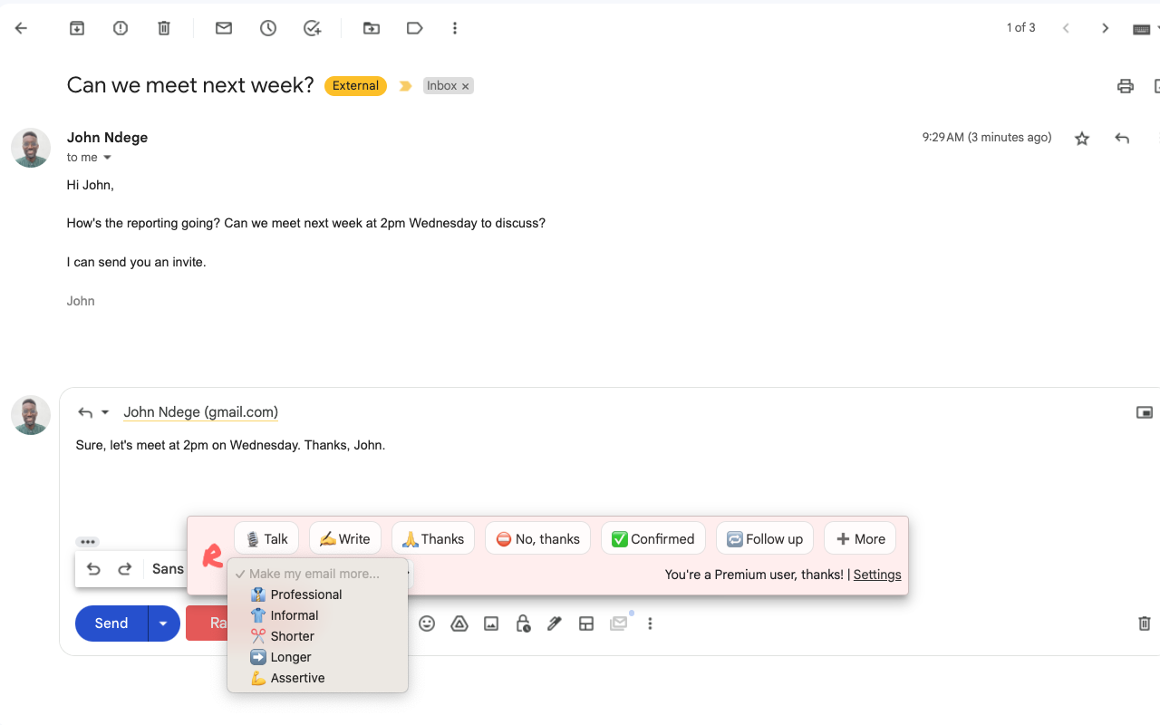Screen dimensions: 1160x725
Task: Redo edit in formatting bar
Action: pos(125,569)
